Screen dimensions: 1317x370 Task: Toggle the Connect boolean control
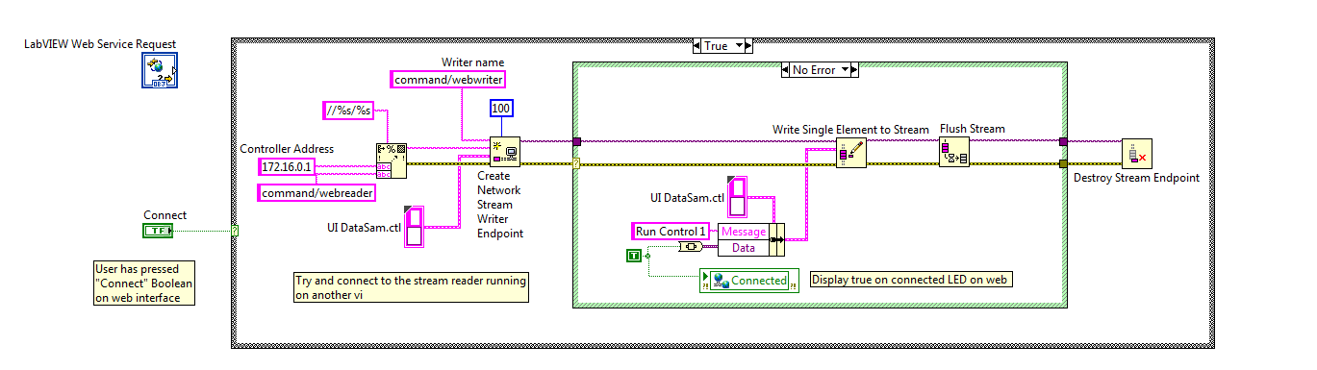[157, 231]
